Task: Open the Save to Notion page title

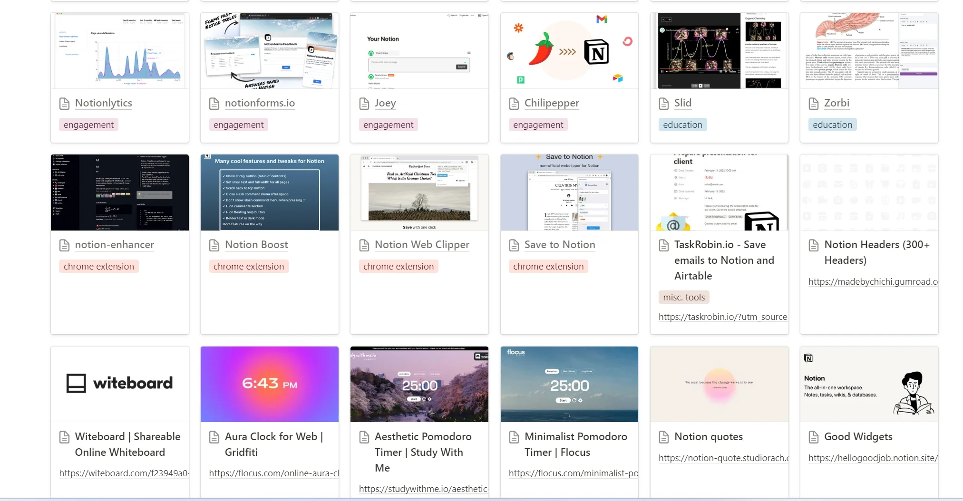Action: (560, 245)
